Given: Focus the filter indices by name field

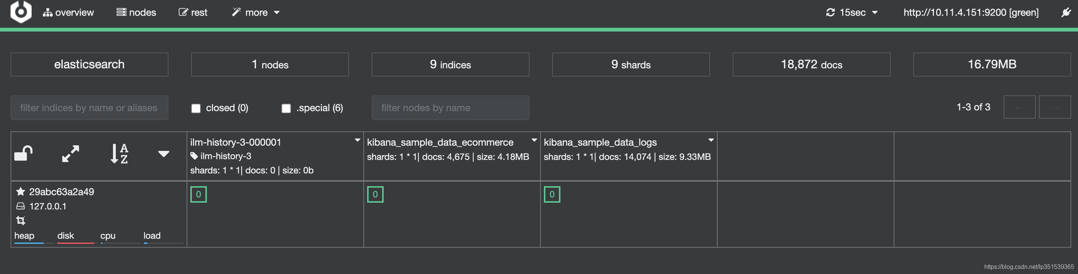Looking at the screenshot, I should coord(90,108).
